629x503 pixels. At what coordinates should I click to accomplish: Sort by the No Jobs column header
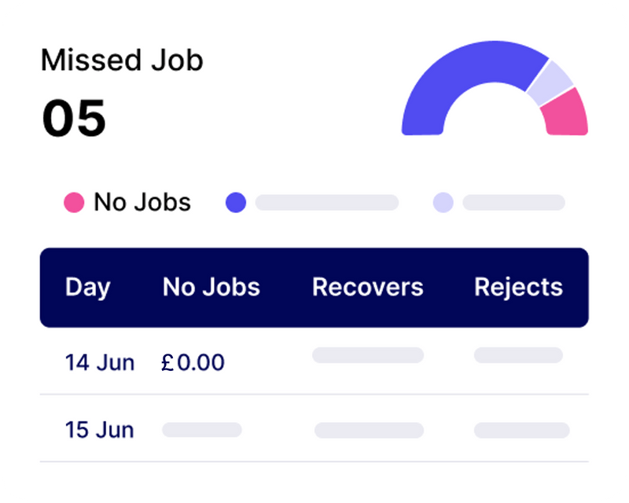point(212,287)
